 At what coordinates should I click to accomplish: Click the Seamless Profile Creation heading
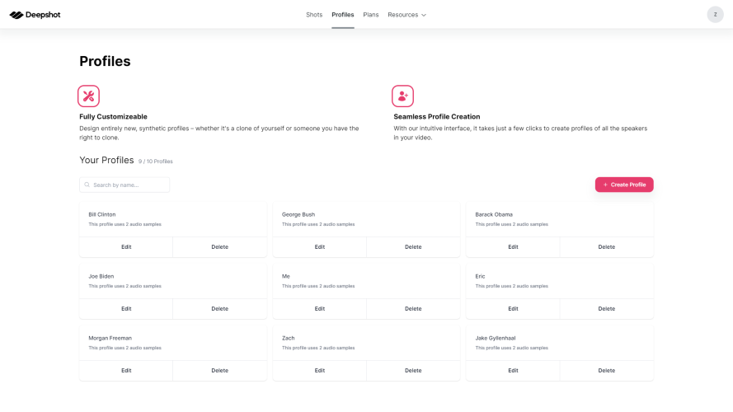tap(437, 116)
